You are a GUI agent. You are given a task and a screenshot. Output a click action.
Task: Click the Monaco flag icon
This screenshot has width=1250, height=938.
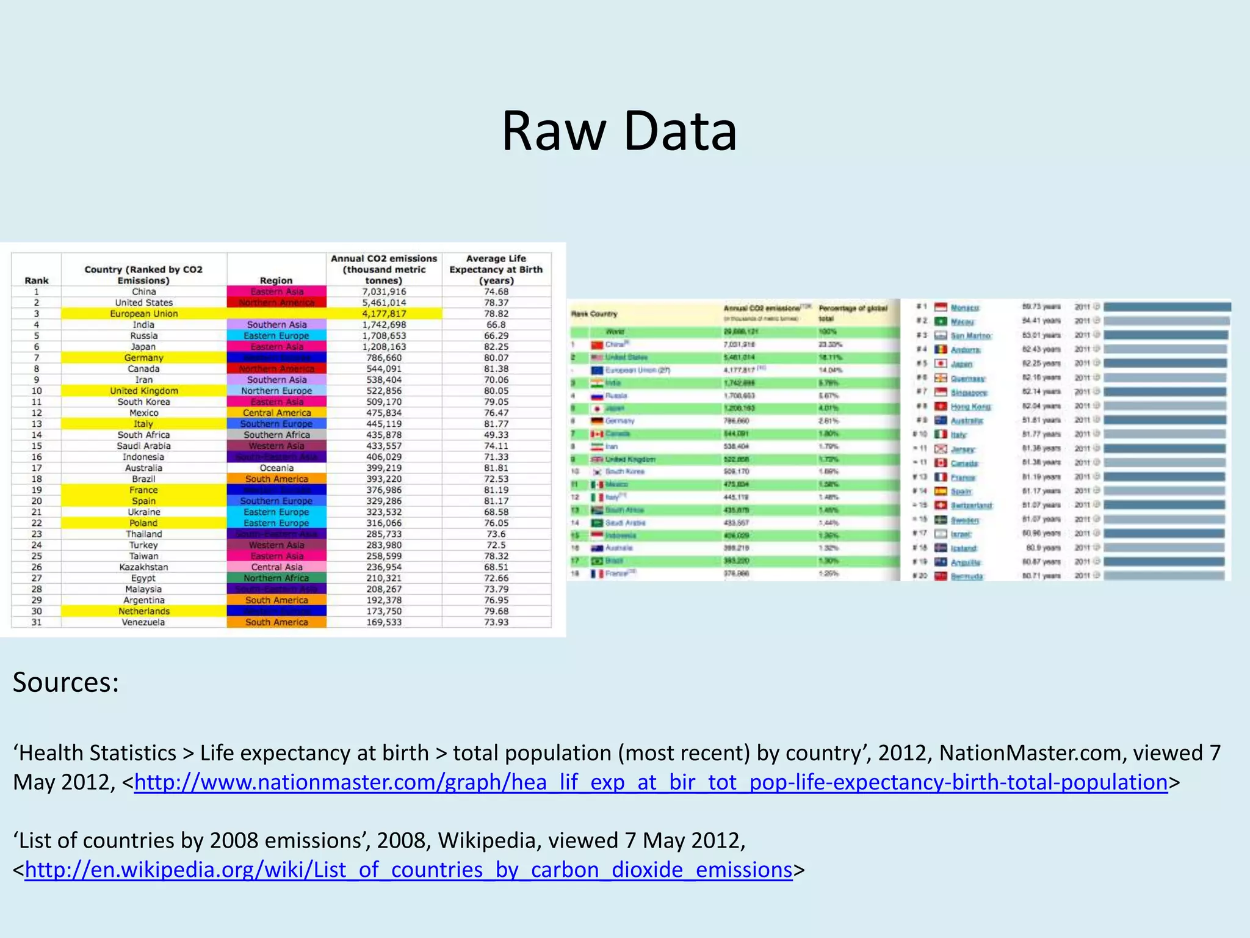tap(941, 307)
